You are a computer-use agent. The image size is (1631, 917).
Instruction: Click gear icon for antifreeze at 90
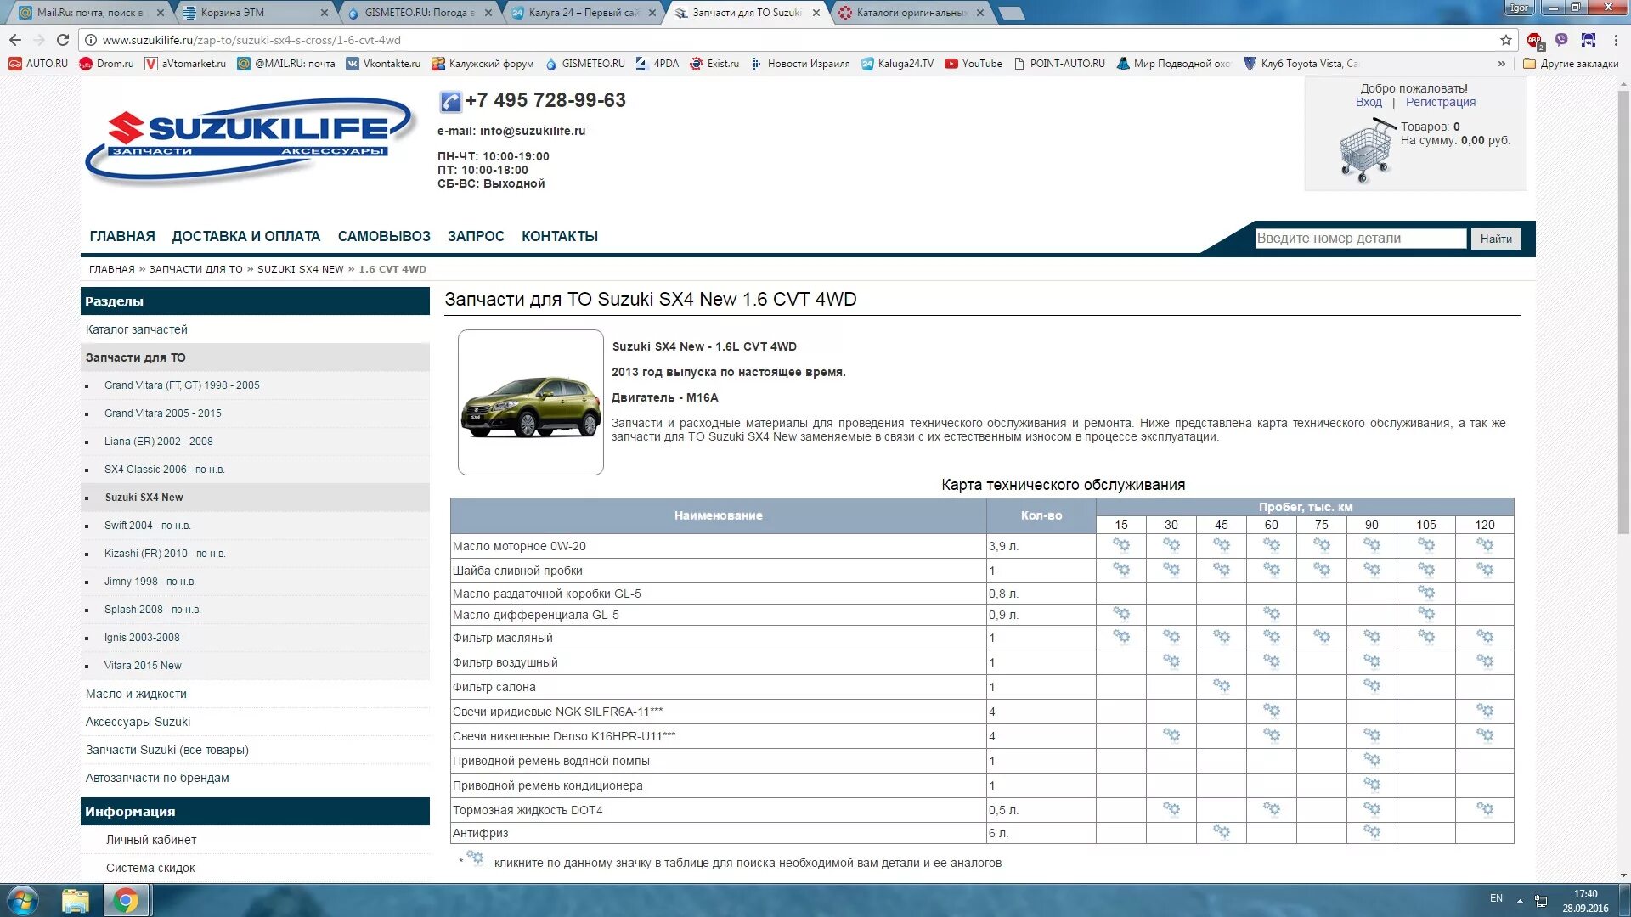1372,832
